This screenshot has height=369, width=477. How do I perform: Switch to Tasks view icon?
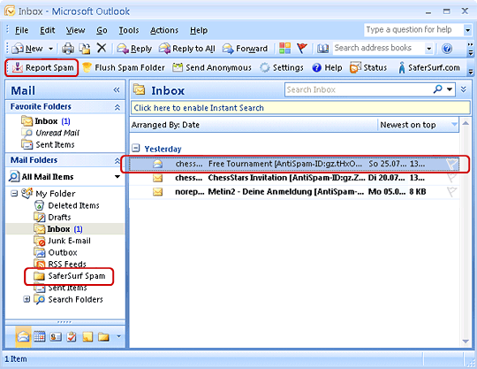click(72, 336)
